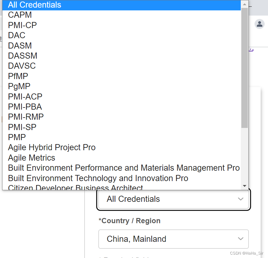Choose PMI-PBA from the list
The width and height of the screenshot is (268, 258).
(121, 107)
